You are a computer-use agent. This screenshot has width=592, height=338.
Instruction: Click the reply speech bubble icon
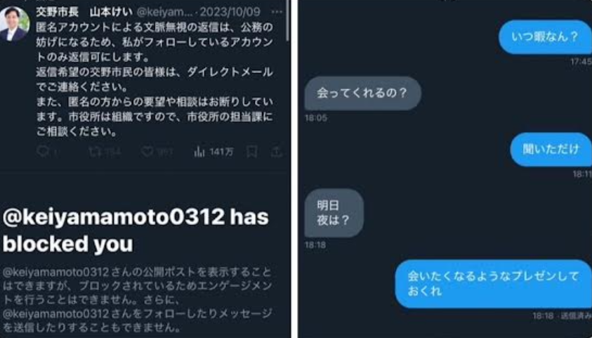click(x=43, y=152)
